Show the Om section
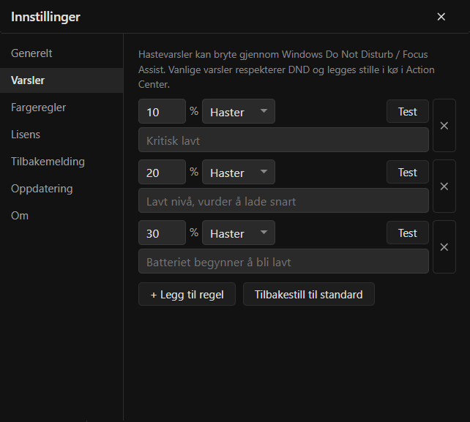The width and height of the screenshot is (470, 422). [x=61, y=216]
